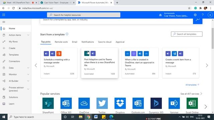
Task: Open Settings gear in header
Action: pyautogui.click(x=195, y=15)
